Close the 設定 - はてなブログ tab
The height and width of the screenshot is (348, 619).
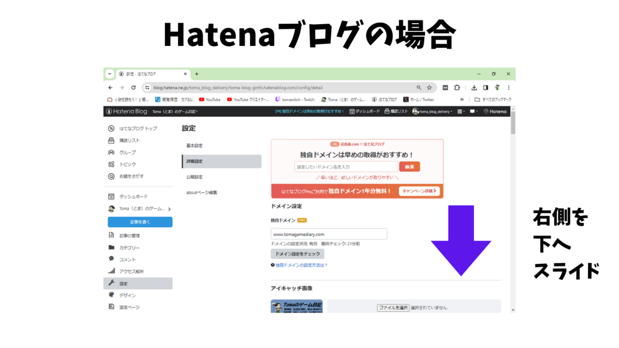(185, 74)
